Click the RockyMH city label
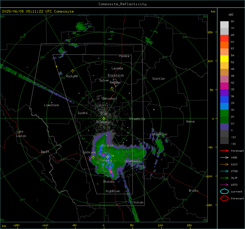Screen dimensions: 245x229 72,76
